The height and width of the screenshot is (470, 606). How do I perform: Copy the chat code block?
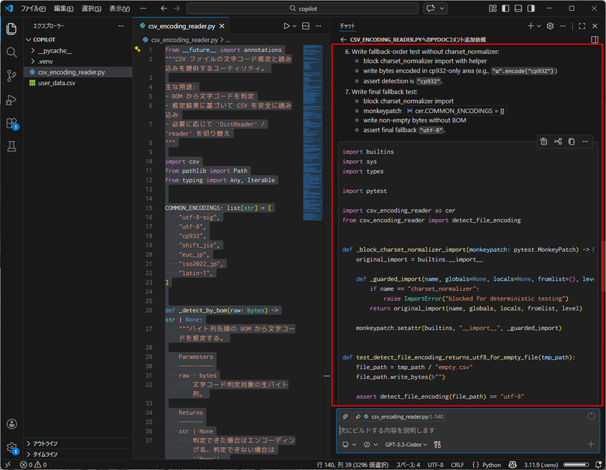(x=571, y=141)
